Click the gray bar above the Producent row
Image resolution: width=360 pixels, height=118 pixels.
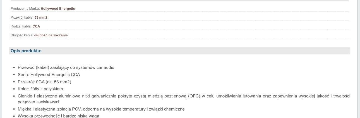click(x=179, y=1)
